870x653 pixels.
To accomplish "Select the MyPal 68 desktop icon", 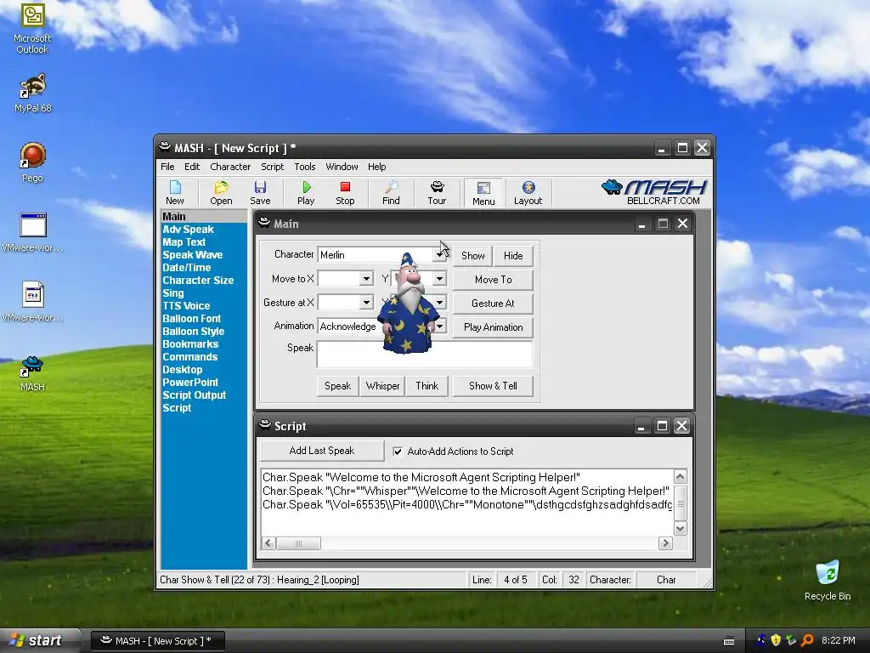I will (x=33, y=94).
